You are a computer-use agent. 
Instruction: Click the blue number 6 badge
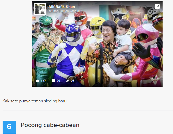9,127
